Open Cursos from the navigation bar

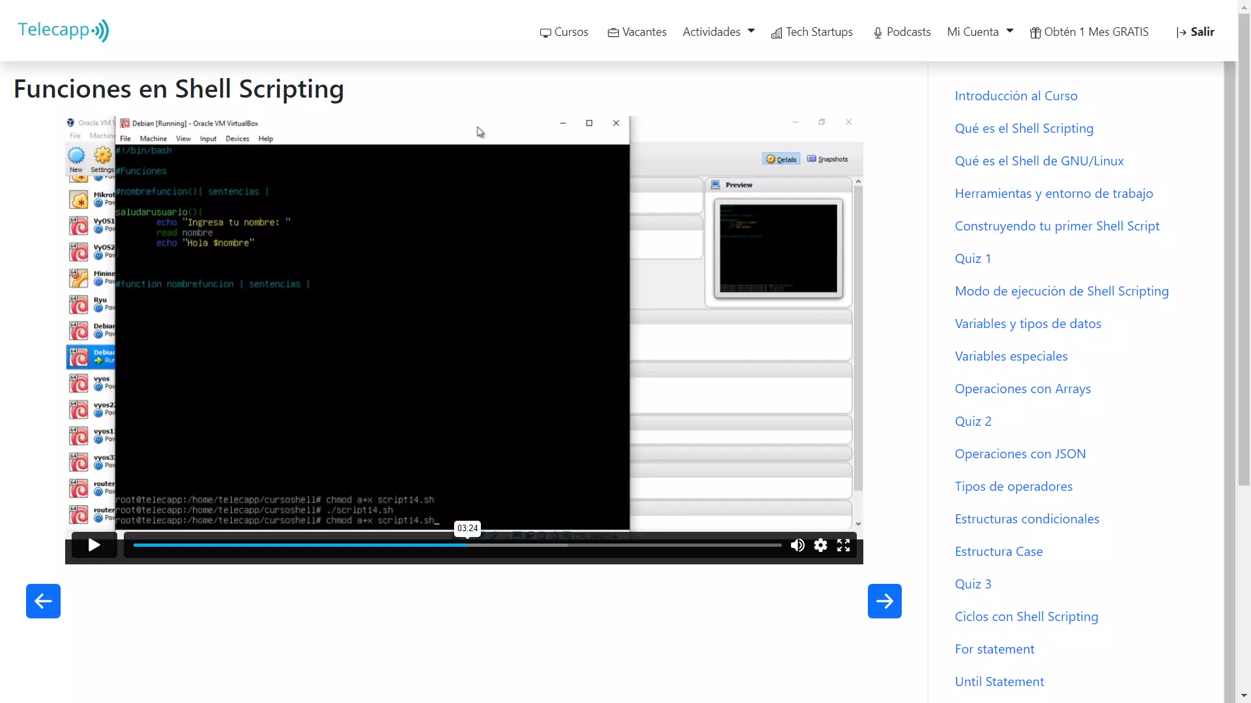pyautogui.click(x=564, y=32)
